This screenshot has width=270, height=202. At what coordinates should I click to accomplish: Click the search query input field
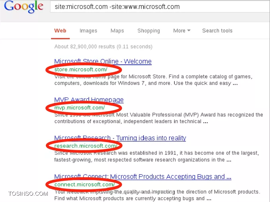pos(160,7)
